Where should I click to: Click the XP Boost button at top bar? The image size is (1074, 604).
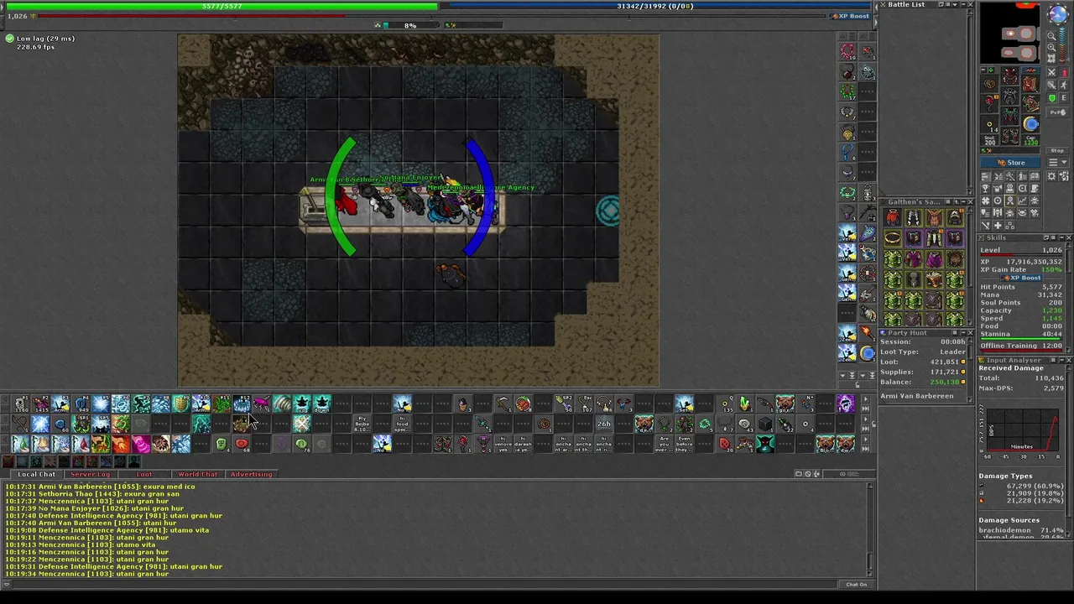point(850,16)
